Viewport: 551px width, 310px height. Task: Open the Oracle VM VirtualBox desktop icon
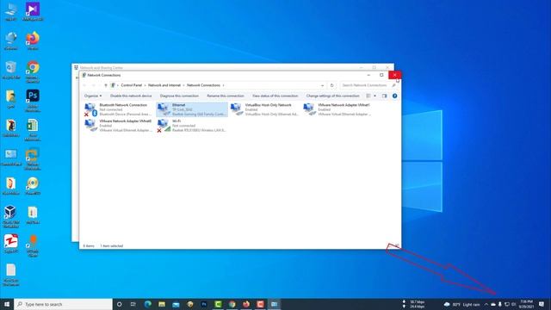point(11,216)
